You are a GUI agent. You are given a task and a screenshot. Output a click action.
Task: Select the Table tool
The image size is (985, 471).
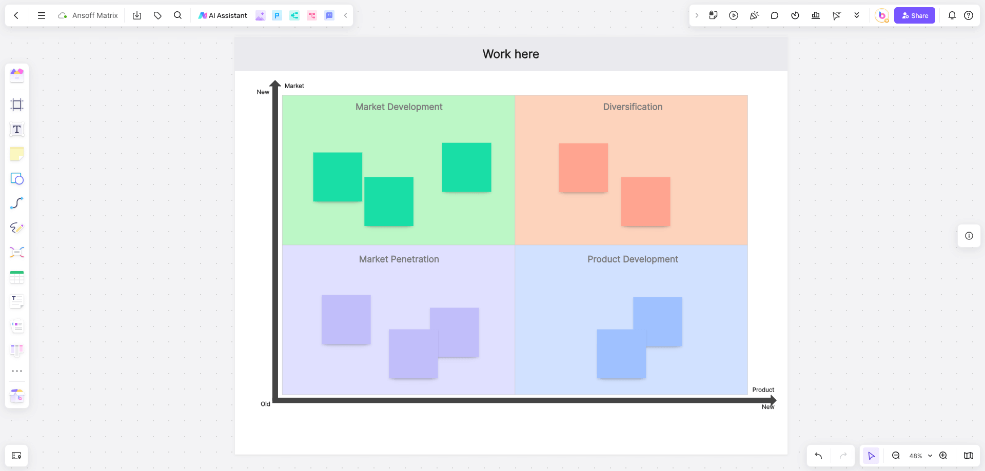click(x=17, y=277)
